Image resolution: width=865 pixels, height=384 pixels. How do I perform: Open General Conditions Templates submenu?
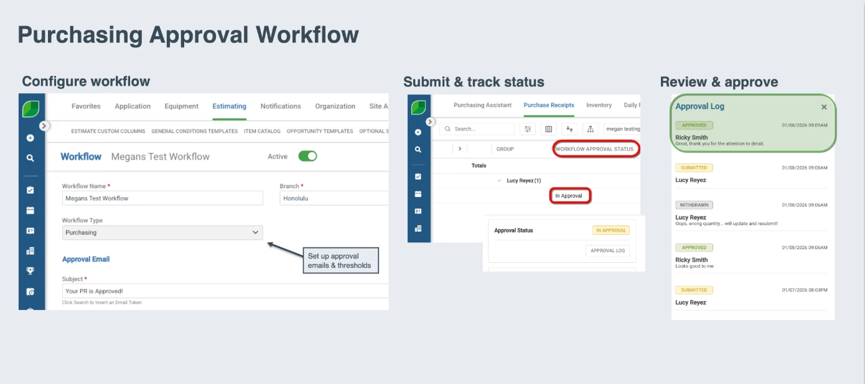(x=195, y=131)
